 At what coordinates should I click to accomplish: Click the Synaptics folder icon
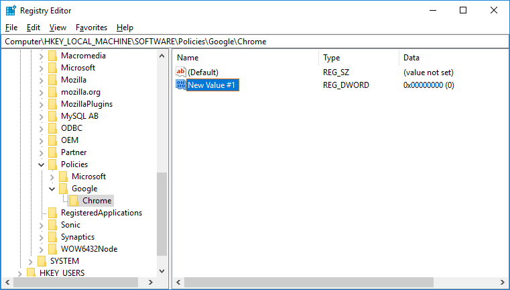[53, 237]
